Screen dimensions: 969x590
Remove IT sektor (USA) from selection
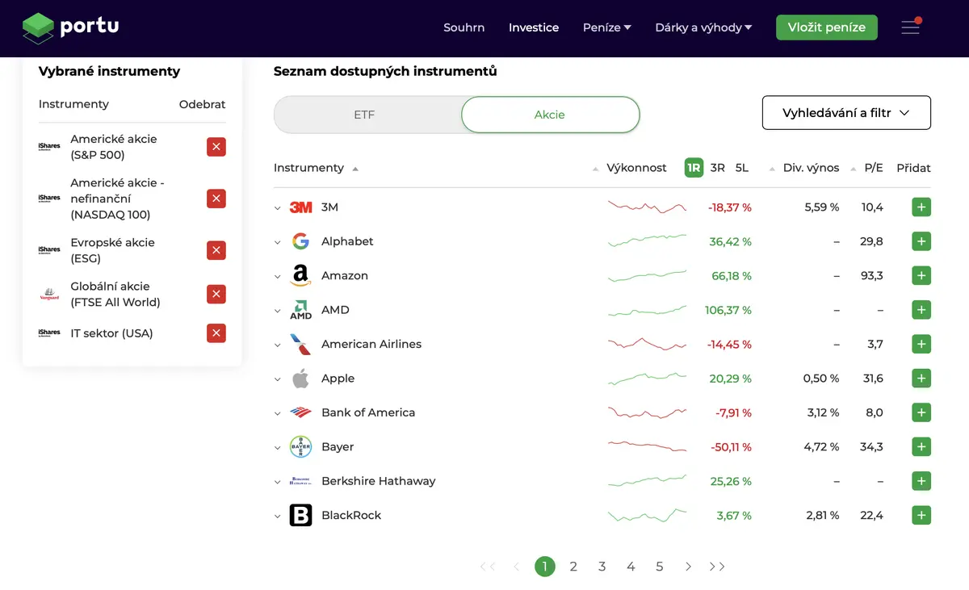[216, 333]
